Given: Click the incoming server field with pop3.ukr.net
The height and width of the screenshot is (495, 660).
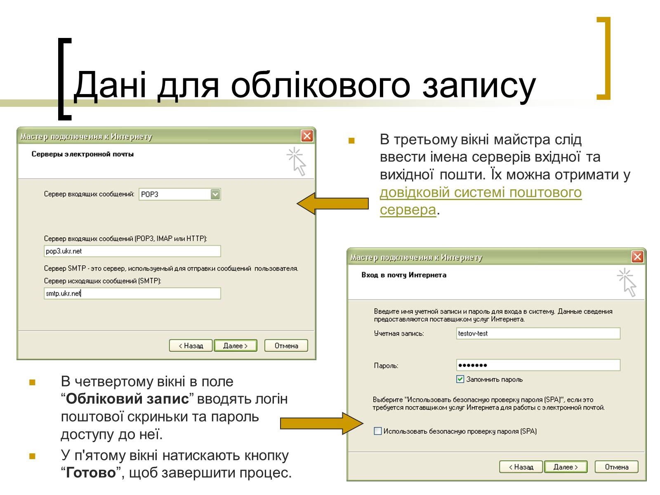Looking at the screenshot, I should click(x=132, y=251).
